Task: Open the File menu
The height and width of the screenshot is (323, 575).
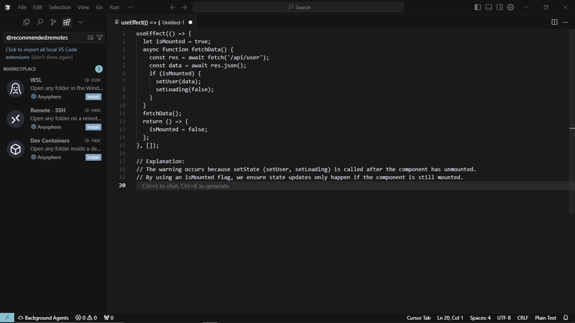Action: pyautogui.click(x=22, y=7)
